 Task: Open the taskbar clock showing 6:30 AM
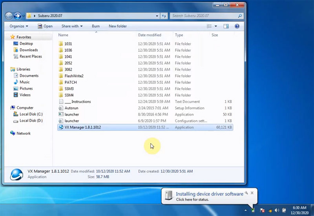299,211
